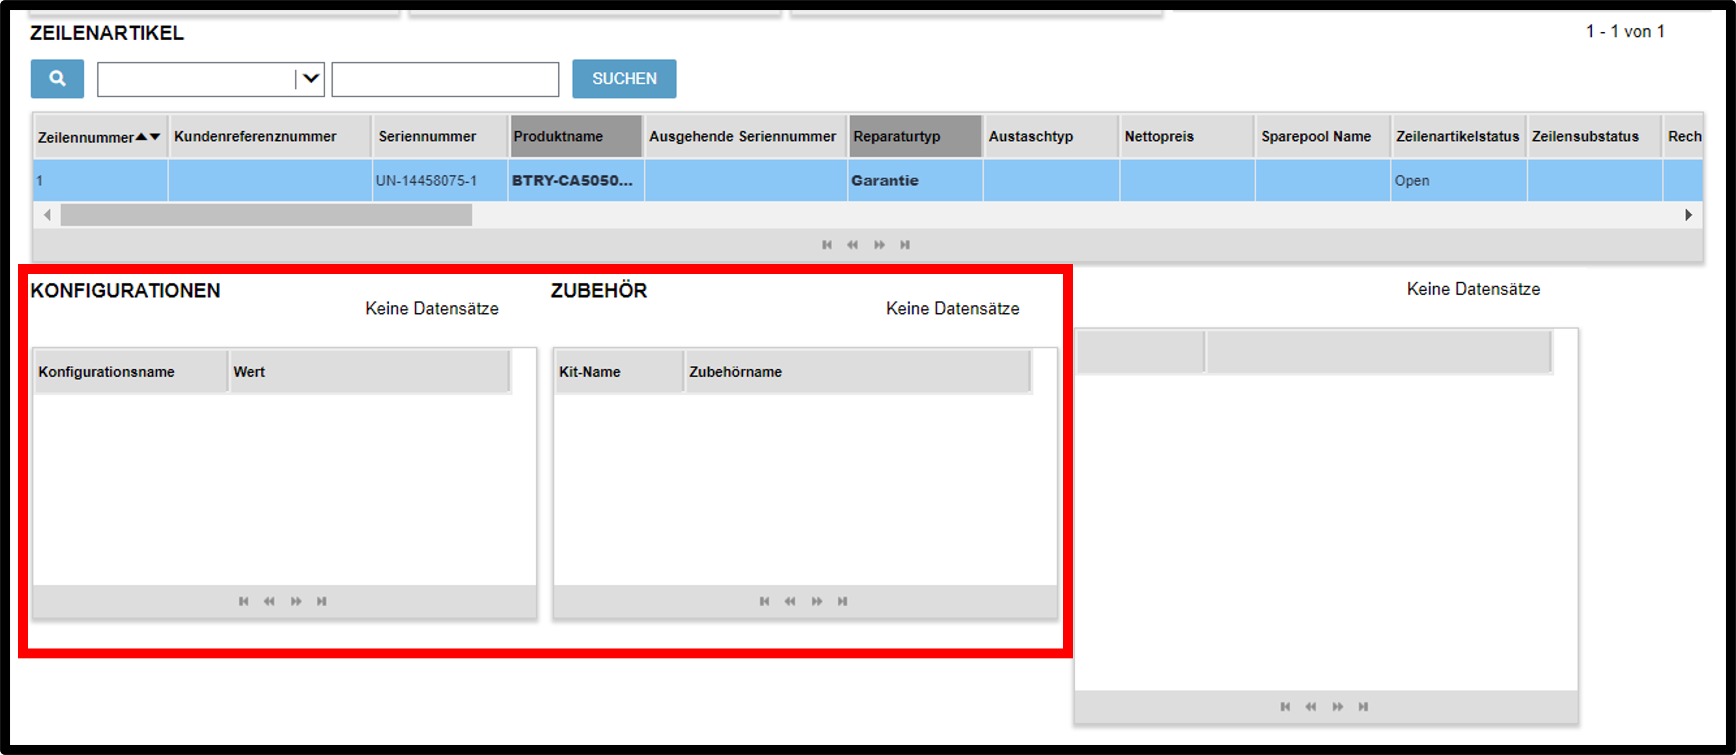Click the Zubehörname column header
The image size is (1736, 755).
pos(858,372)
